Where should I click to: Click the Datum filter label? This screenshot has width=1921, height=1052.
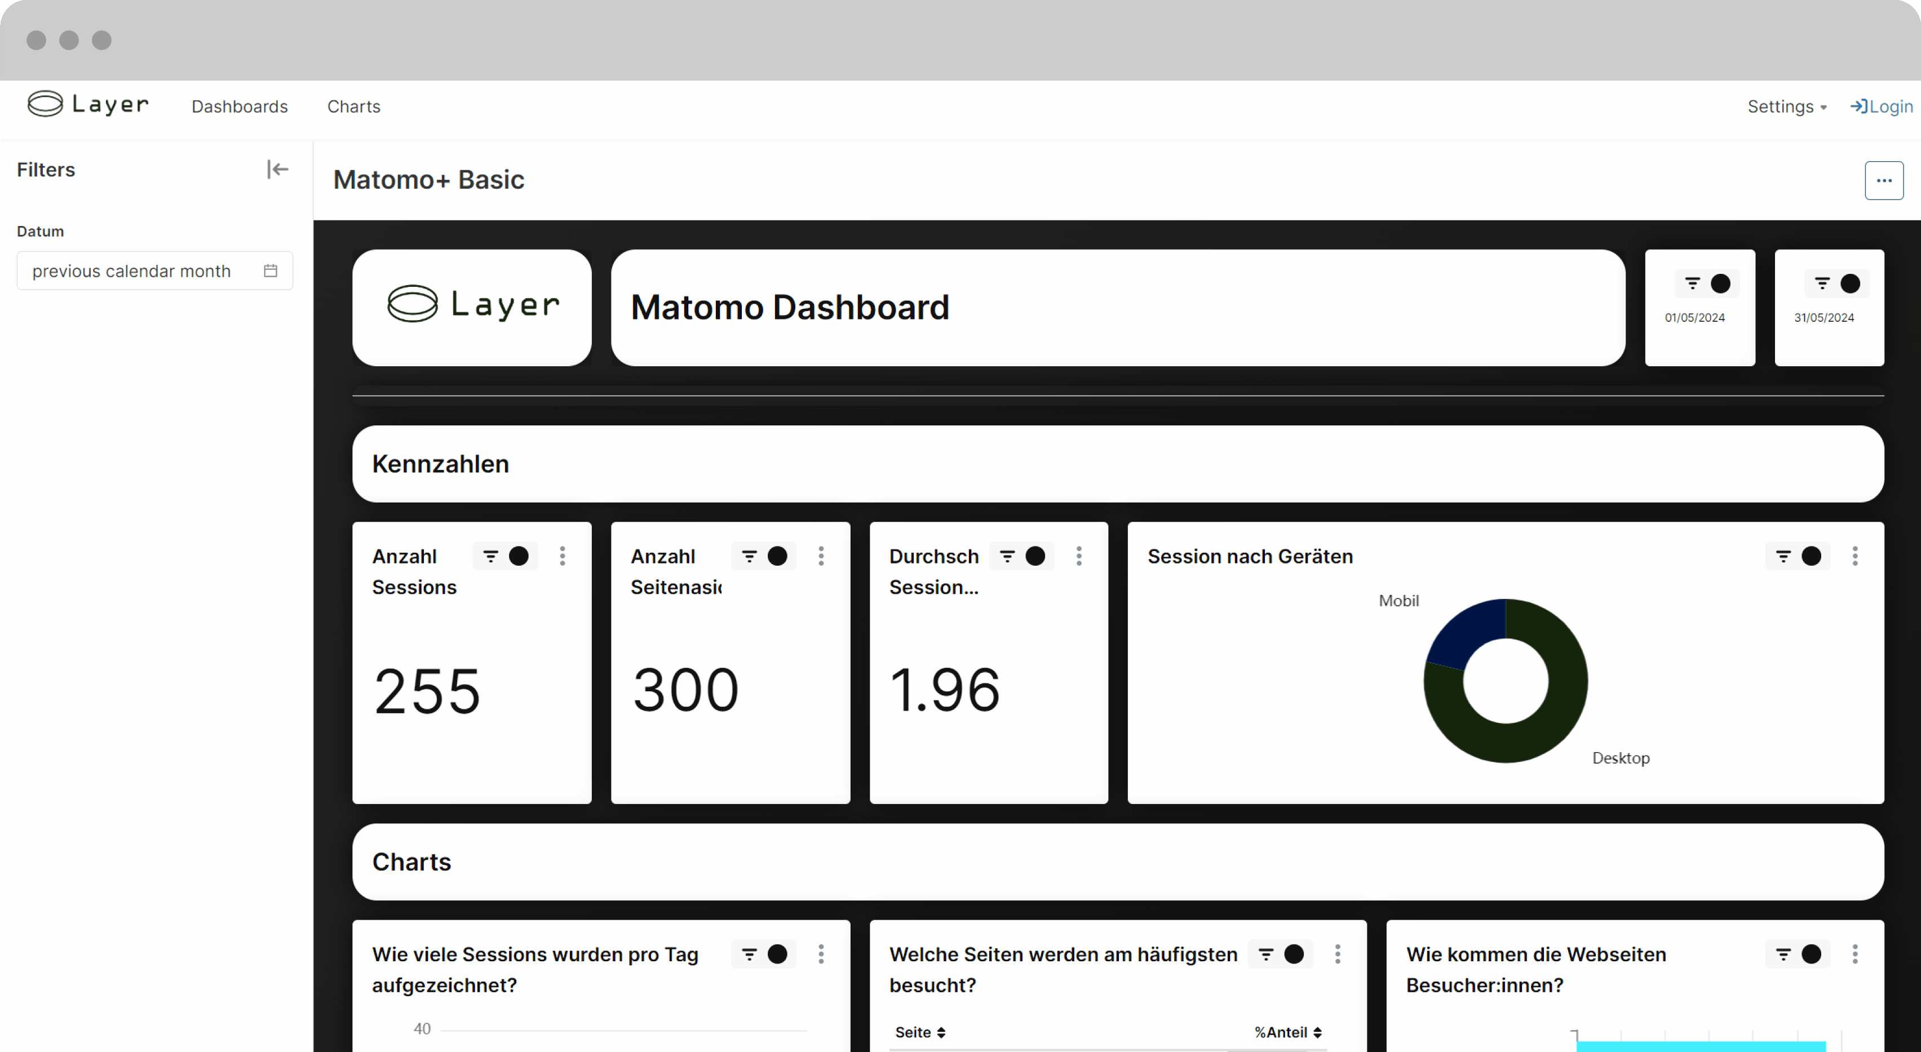[40, 231]
